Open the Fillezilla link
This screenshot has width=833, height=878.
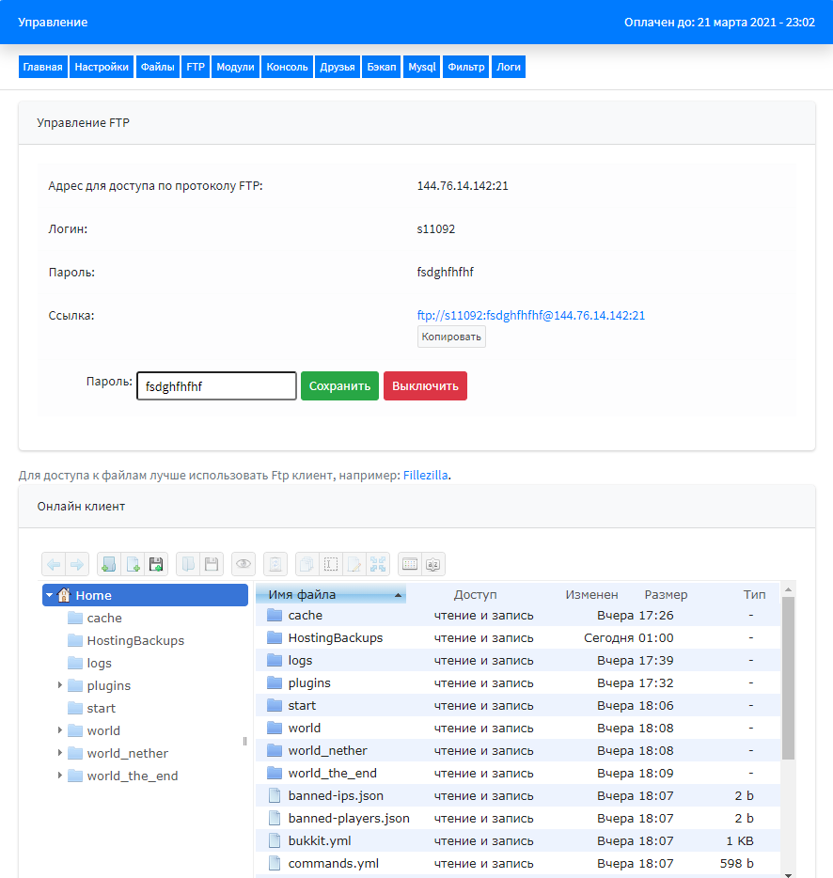[x=425, y=475]
